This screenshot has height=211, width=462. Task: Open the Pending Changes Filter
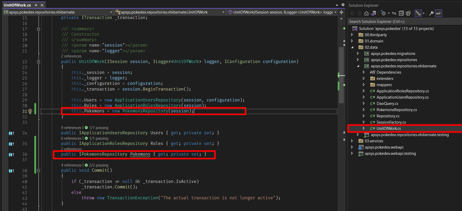tap(383, 13)
